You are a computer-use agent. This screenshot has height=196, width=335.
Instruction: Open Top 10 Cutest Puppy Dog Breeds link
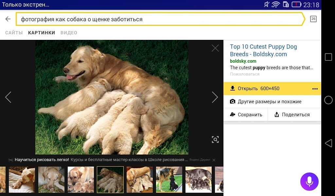tap(263, 50)
